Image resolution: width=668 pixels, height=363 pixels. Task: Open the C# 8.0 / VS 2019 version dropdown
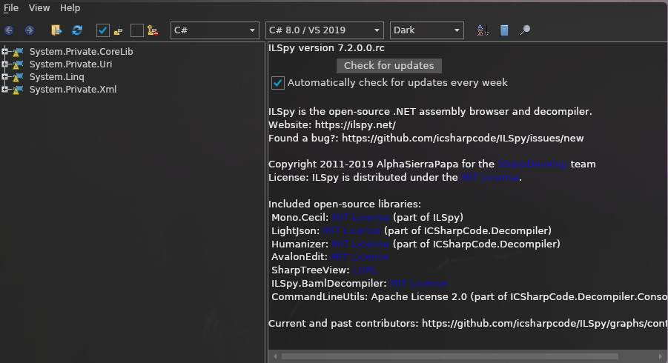click(324, 30)
